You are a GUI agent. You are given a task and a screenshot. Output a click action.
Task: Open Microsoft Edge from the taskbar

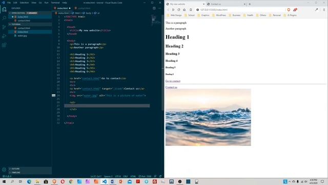pos(29,181)
